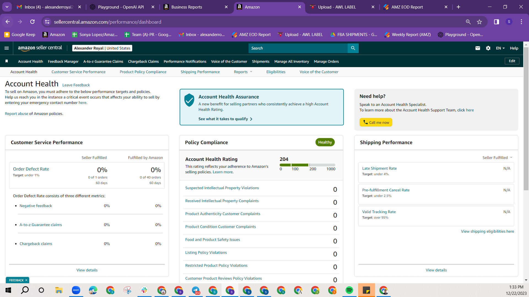Open the messages envelope icon
The height and width of the screenshot is (297, 529).
[x=478, y=48]
